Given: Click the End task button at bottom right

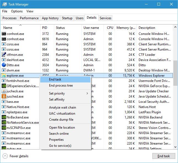Looking at the screenshot, I should (x=164, y=156).
